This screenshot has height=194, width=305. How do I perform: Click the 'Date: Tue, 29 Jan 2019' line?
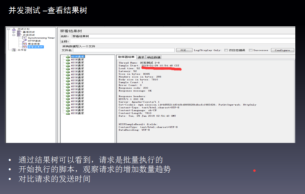147,116
